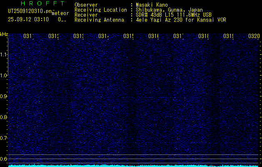Image resolution: width=262 pixels, height=167 pixels.
Task: Click the 0311 time marker
Action: pyautogui.click(x=28, y=36)
